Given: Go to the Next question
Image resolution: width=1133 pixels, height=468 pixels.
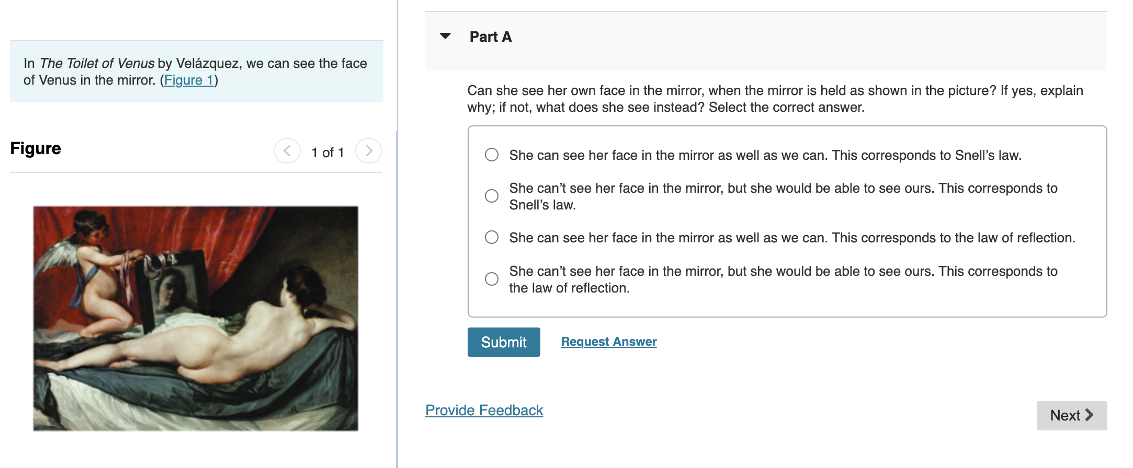Looking at the screenshot, I should coord(1072,416).
